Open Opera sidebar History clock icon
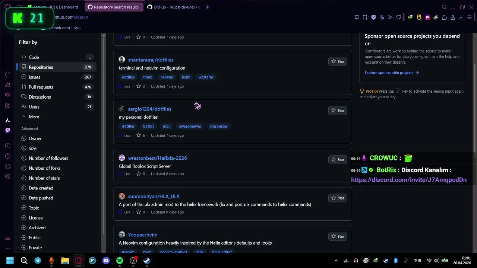The height and width of the screenshot is (268, 477). [x=7, y=156]
